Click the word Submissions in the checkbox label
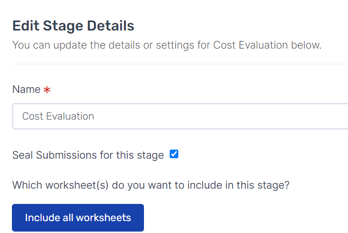The height and width of the screenshot is (233, 348). point(66,155)
